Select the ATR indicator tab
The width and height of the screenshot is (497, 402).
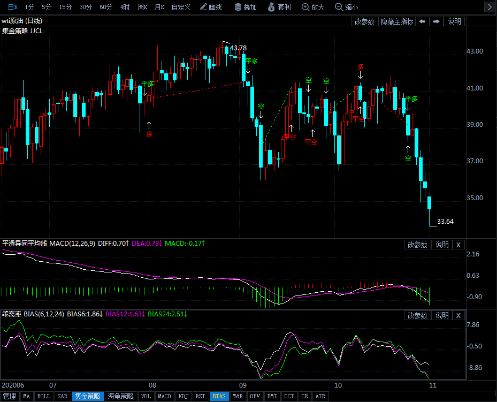tap(320, 396)
